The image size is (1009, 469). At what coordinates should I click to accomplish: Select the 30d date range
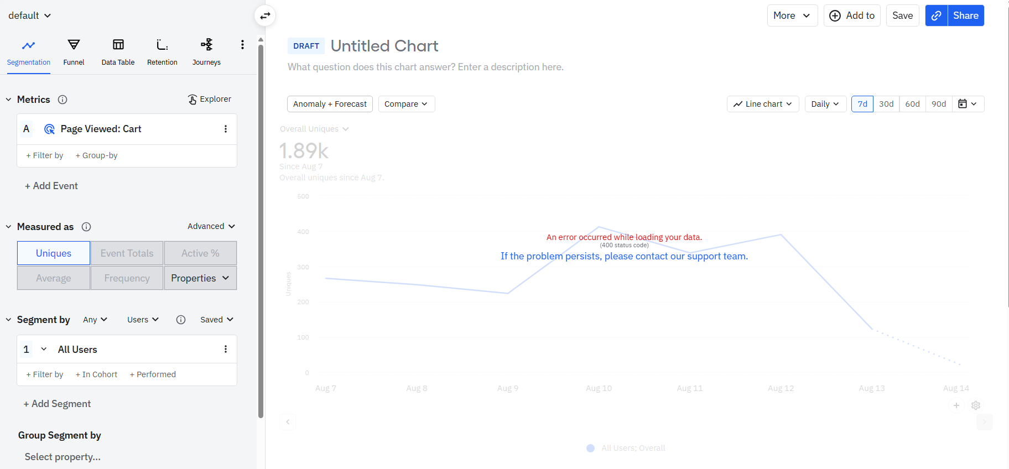coord(886,104)
